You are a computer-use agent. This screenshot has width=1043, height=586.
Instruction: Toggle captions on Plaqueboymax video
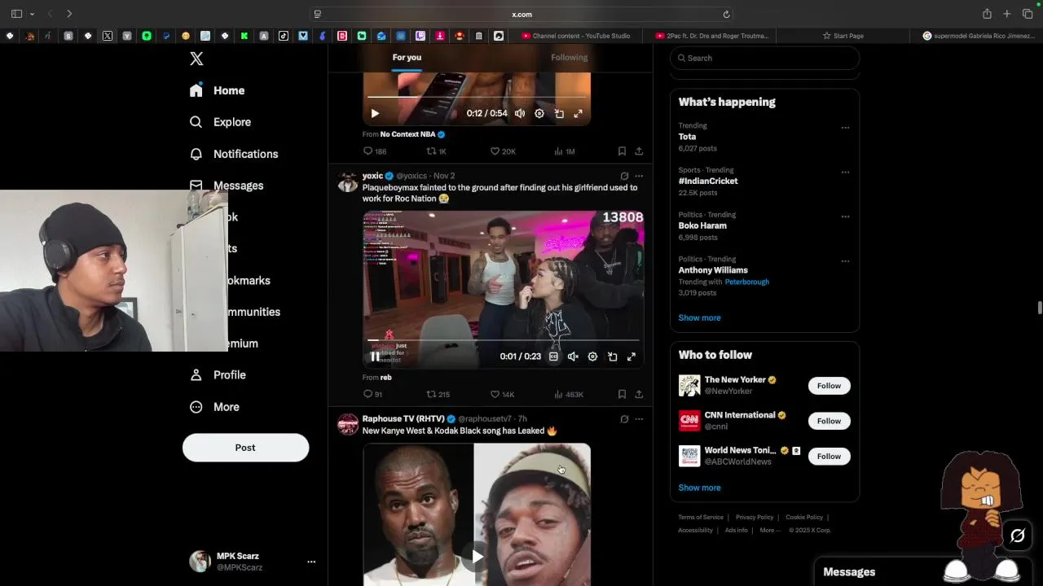click(x=553, y=356)
